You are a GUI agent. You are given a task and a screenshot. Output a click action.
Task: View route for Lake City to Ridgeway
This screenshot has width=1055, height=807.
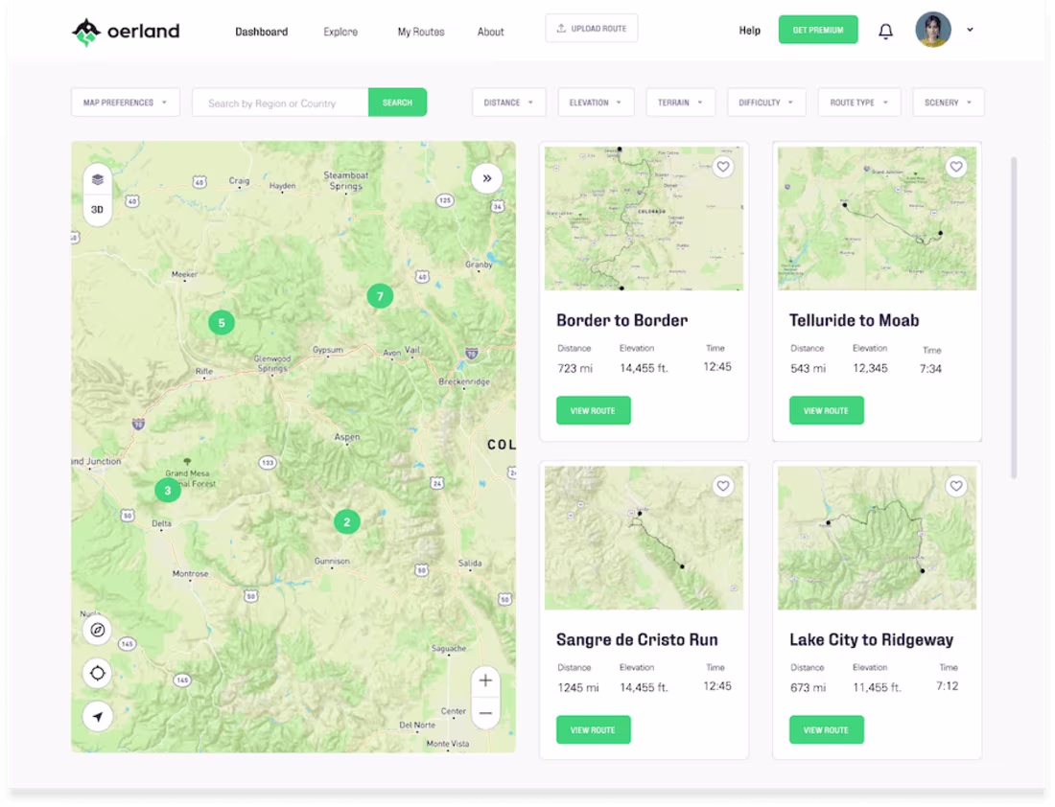click(826, 729)
